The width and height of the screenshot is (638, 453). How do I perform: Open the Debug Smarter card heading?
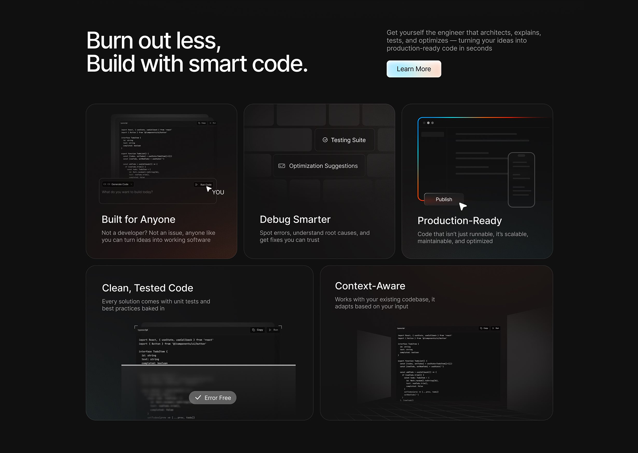point(295,219)
